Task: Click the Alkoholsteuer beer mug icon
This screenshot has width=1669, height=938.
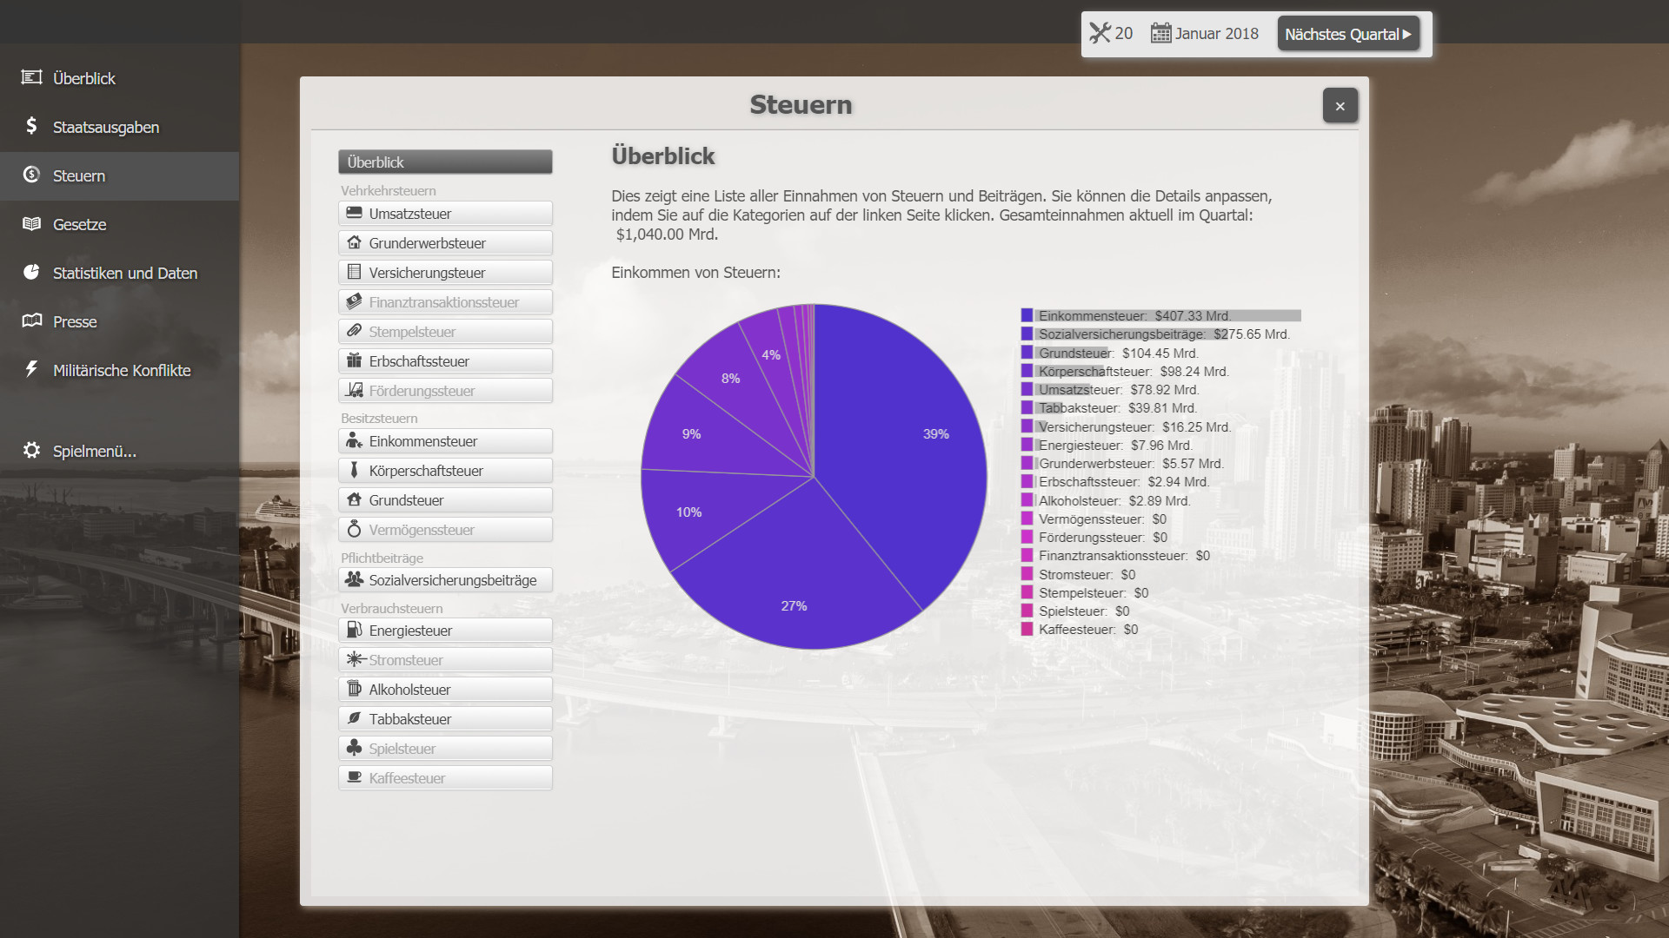Action: 354,689
